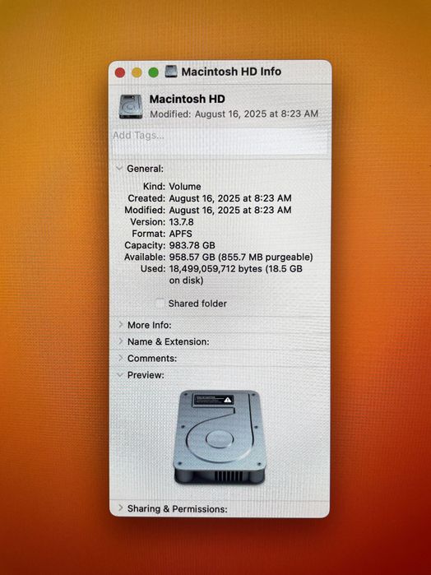
Task: Click the Version value "13.7.8"
Action: point(181,222)
